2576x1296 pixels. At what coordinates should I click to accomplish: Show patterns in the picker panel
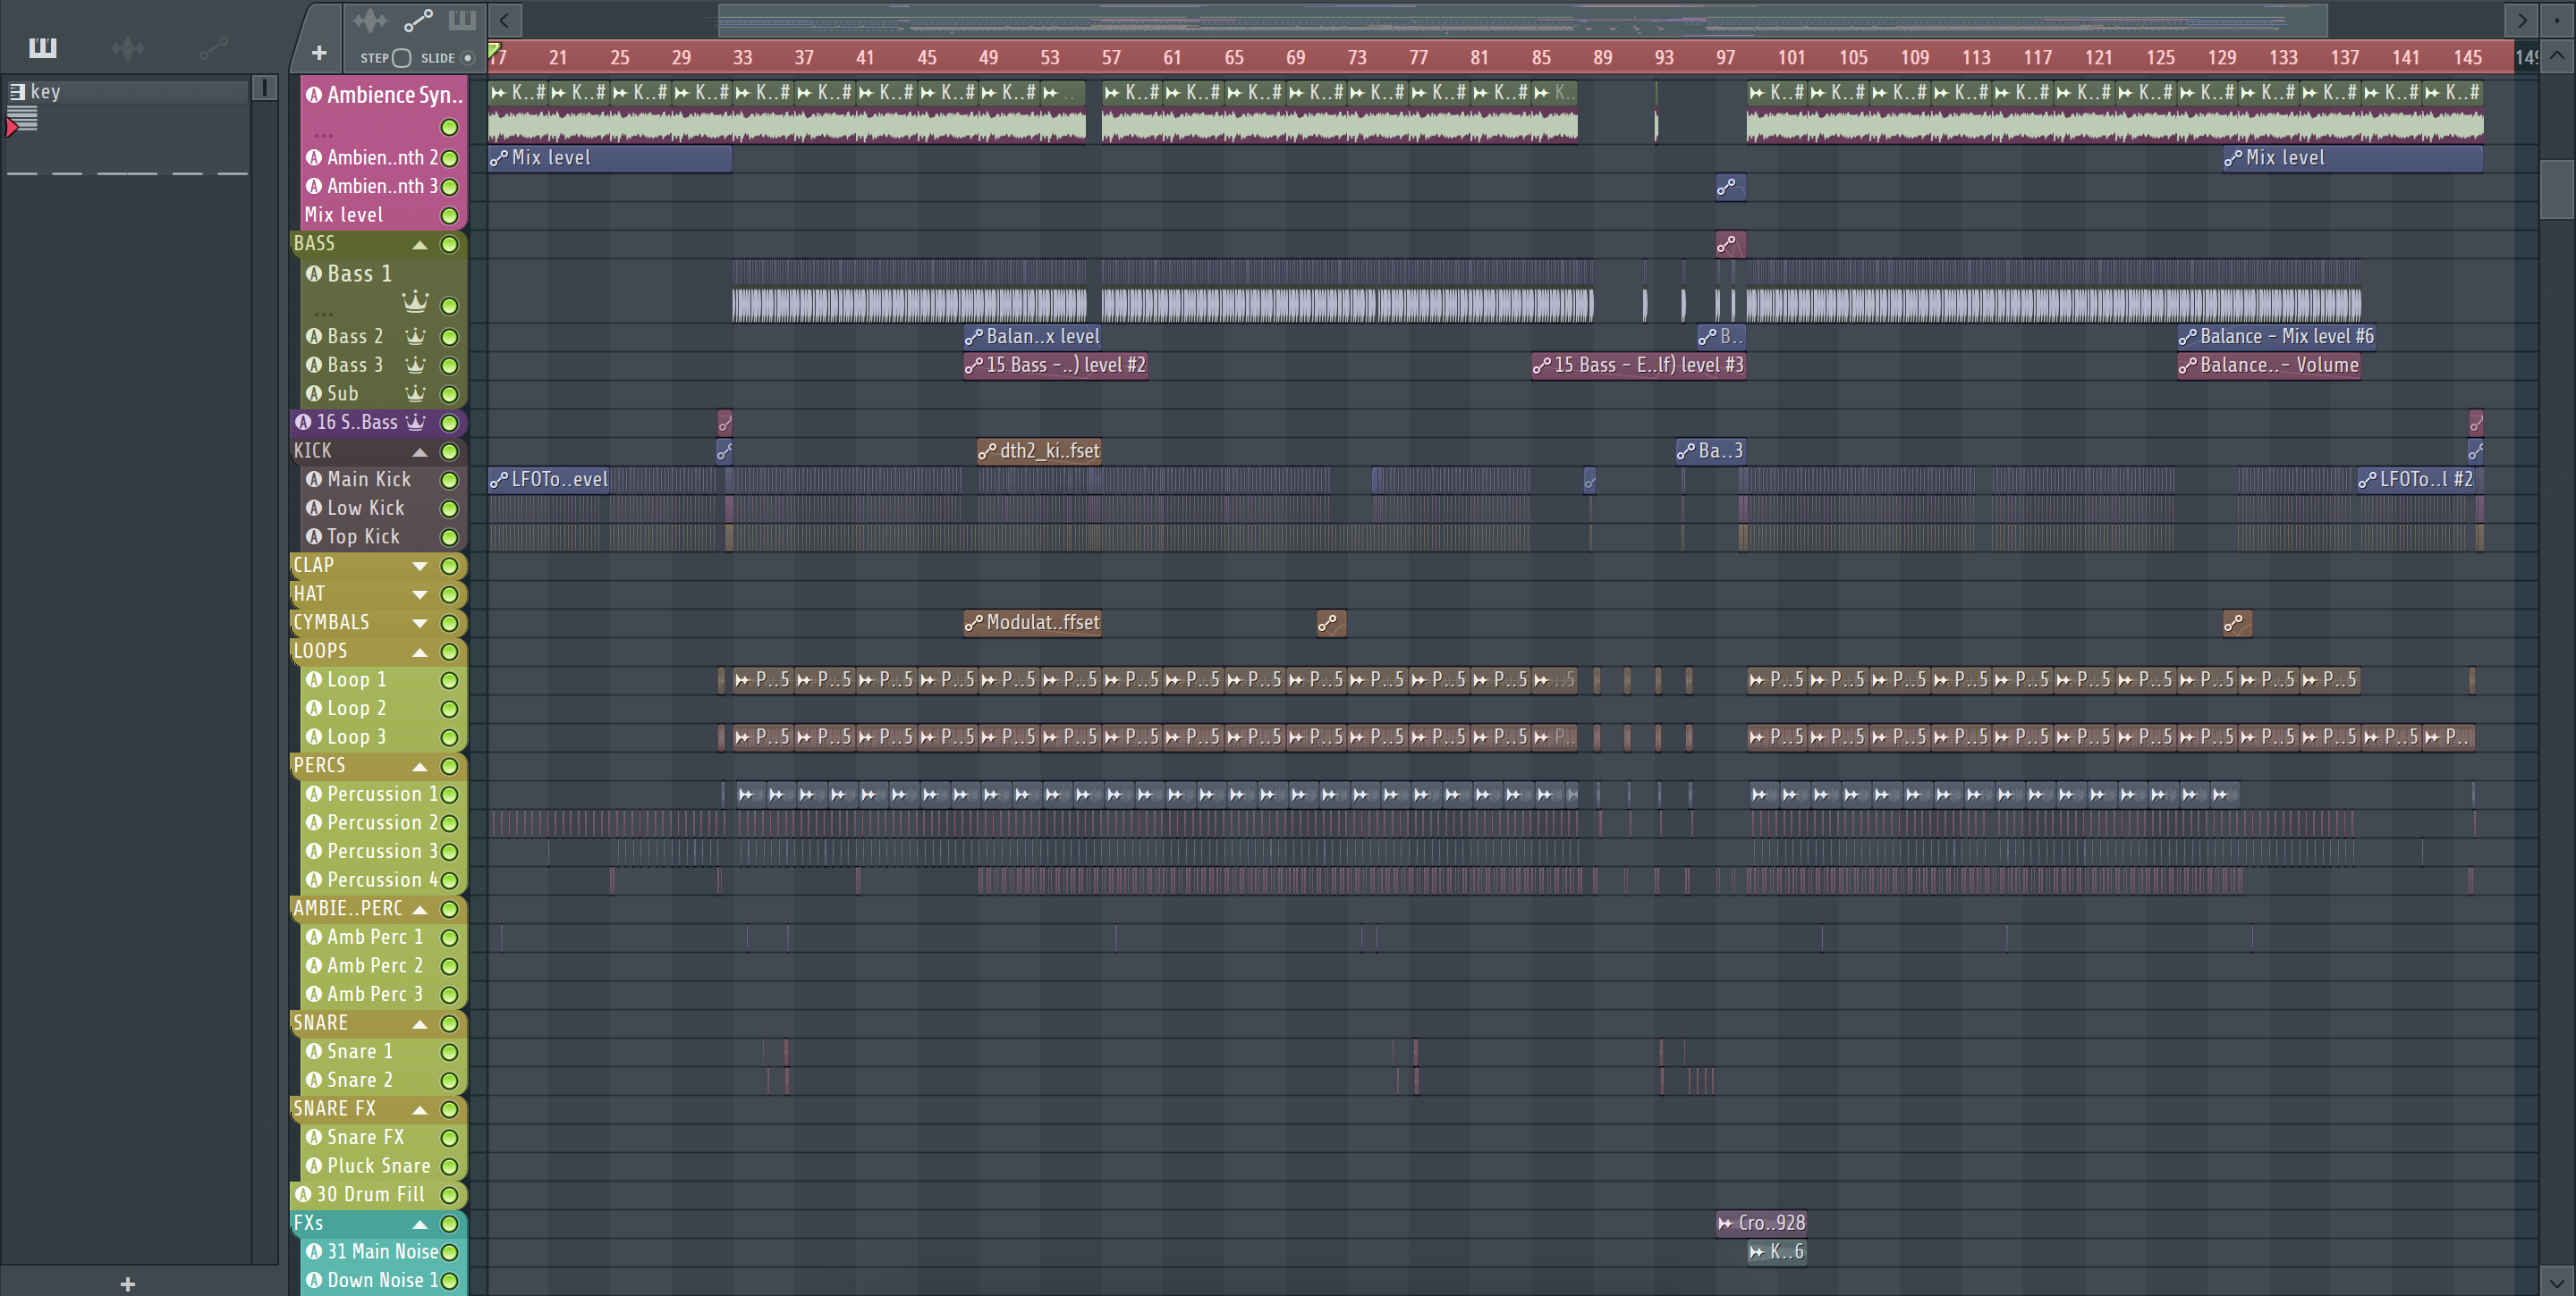(x=43, y=47)
